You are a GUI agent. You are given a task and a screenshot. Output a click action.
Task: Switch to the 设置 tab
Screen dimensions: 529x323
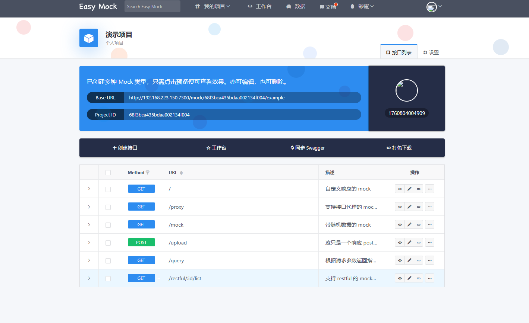[x=431, y=52]
